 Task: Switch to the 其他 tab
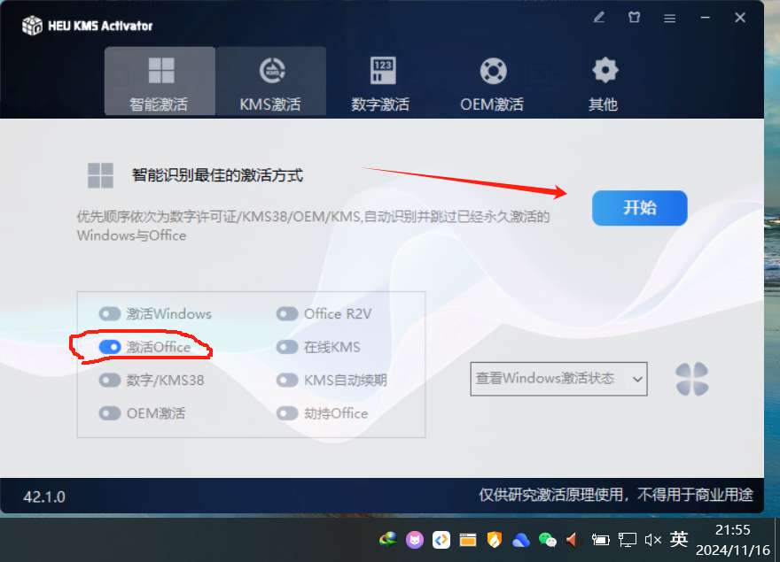(x=604, y=83)
